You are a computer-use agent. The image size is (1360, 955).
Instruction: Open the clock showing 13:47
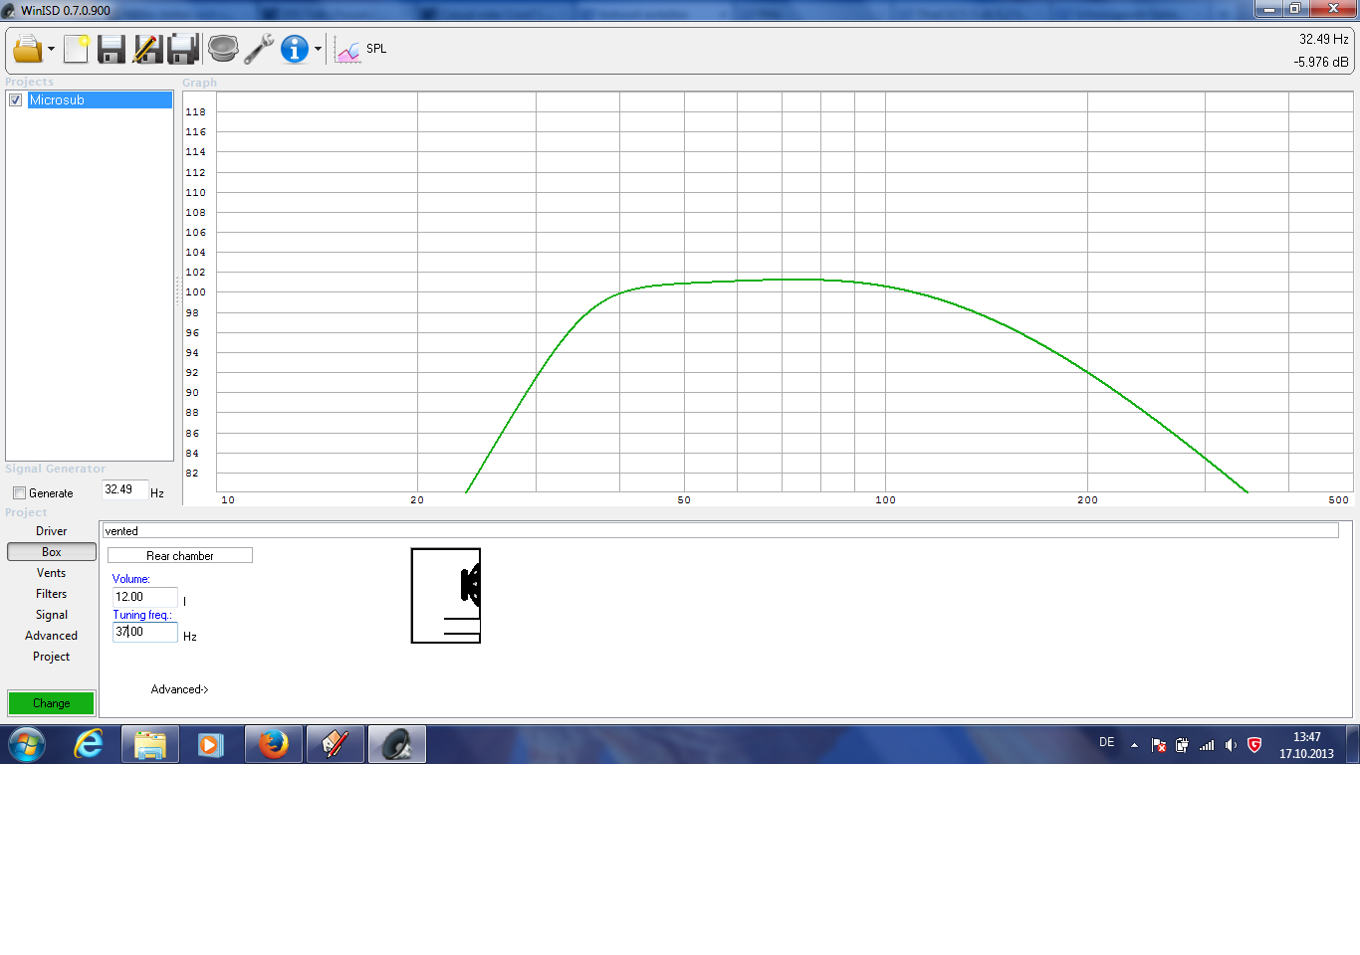(x=1306, y=745)
